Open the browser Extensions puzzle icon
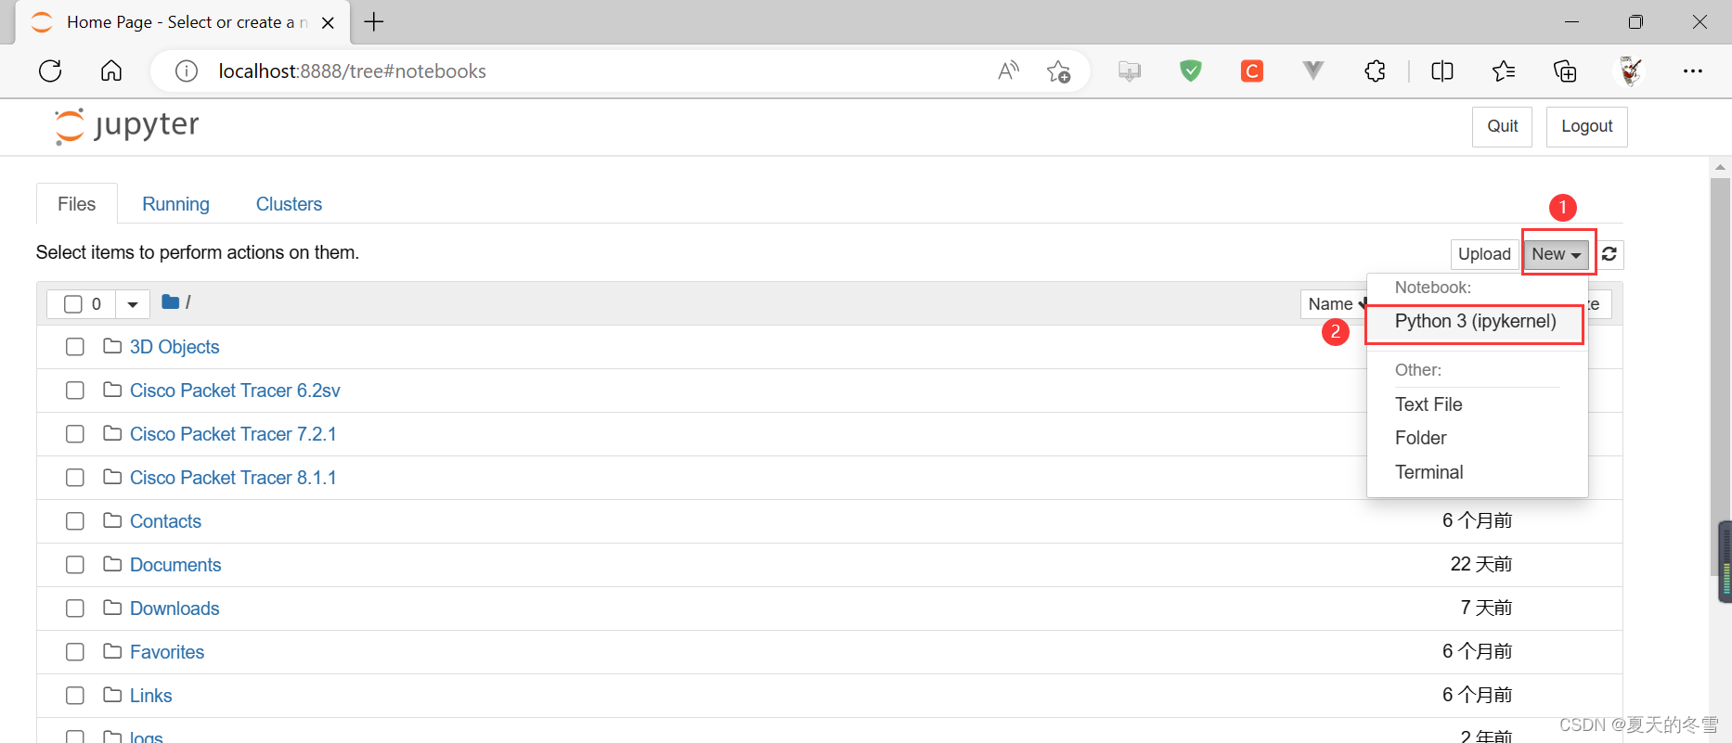 pos(1375,70)
